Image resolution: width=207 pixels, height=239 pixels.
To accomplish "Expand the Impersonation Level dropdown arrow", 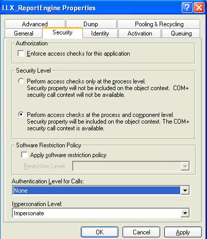I will 185,213.
